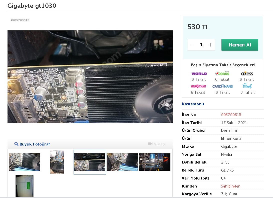Click the İlan Tarihi label
The image size is (273, 198).
[192, 123]
